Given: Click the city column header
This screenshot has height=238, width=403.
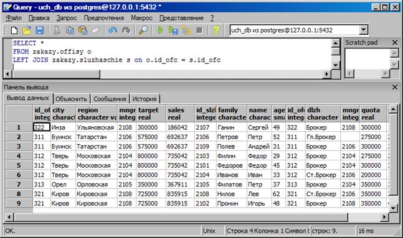Looking at the screenshot, I should 64,114.
